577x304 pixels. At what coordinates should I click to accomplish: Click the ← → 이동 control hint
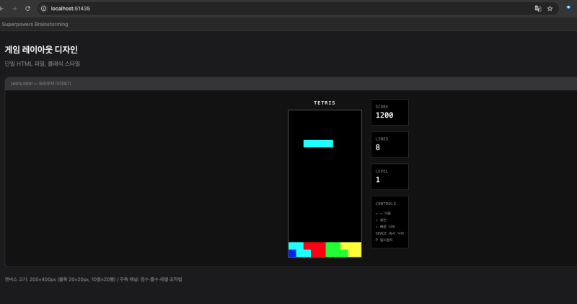383,213
